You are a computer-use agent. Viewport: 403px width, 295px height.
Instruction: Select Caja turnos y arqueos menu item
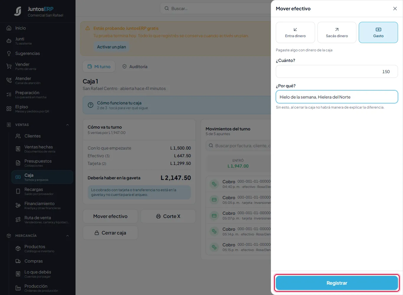pyautogui.click(x=42, y=177)
